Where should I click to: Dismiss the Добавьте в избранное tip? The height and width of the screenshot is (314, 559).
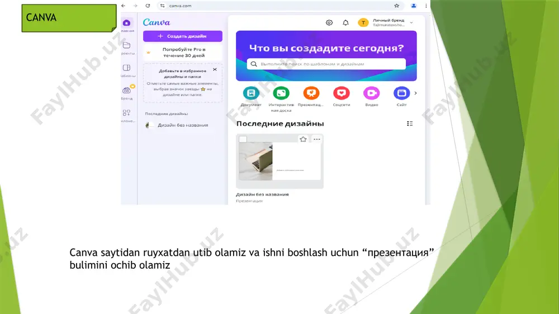click(x=215, y=69)
